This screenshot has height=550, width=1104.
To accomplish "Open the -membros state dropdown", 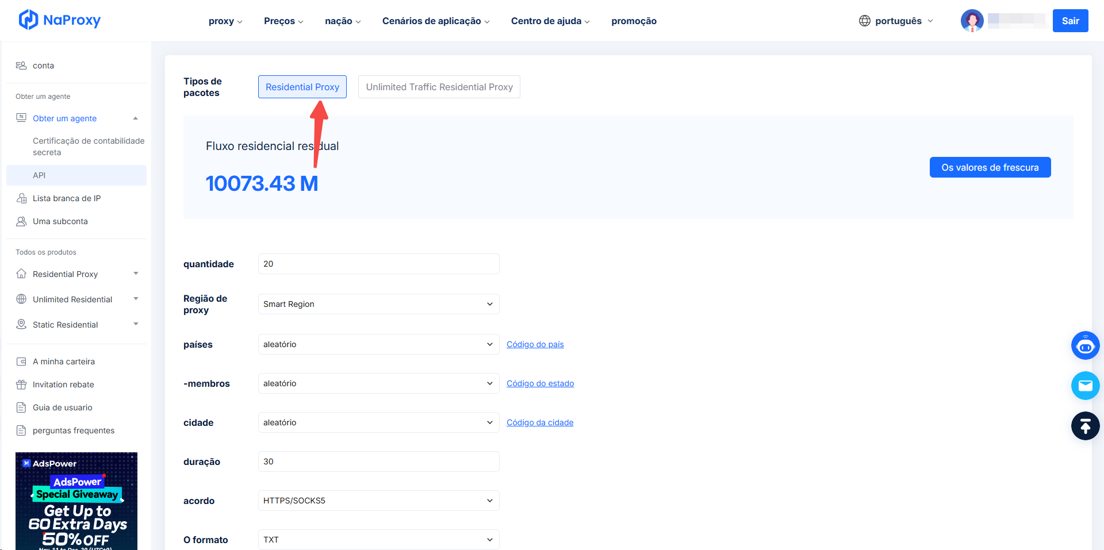I will (x=379, y=383).
